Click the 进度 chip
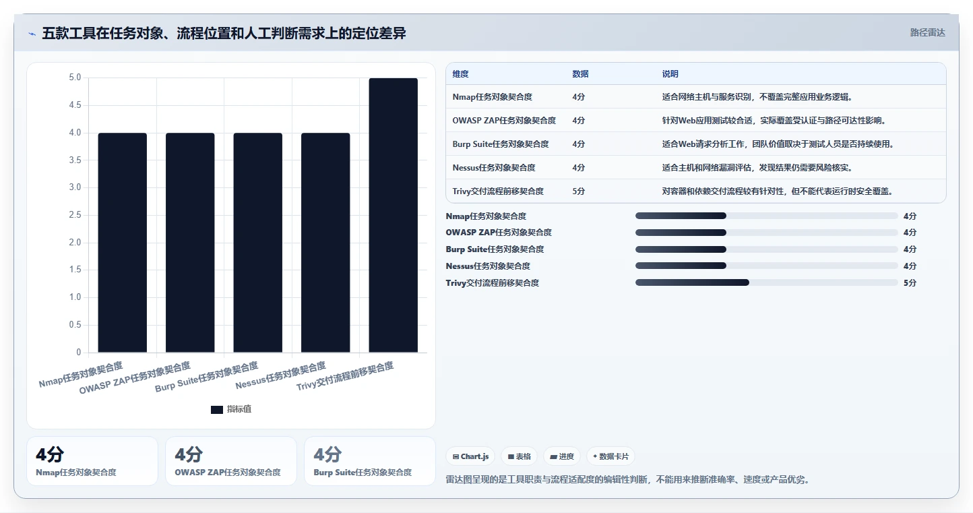 pyautogui.click(x=562, y=456)
